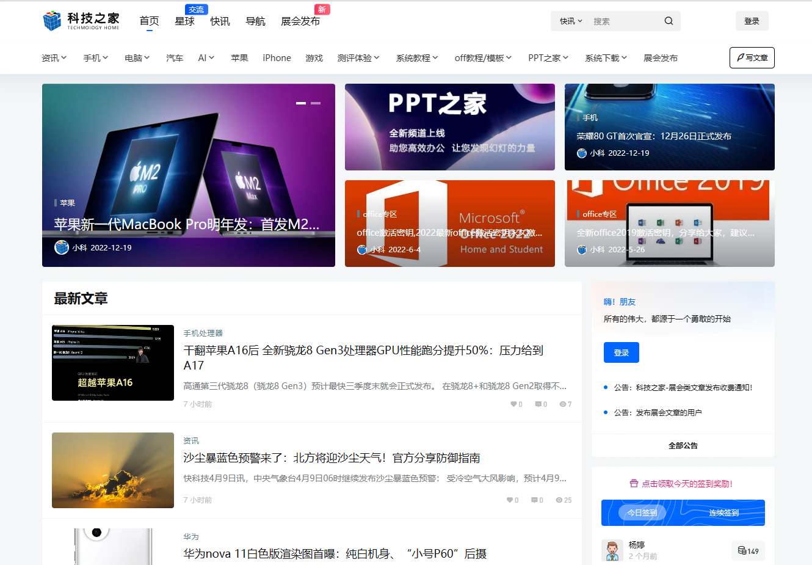812x565 pixels.
Task: Click the comment icon on 沙尘暴 article
Action: click(534, 500)
